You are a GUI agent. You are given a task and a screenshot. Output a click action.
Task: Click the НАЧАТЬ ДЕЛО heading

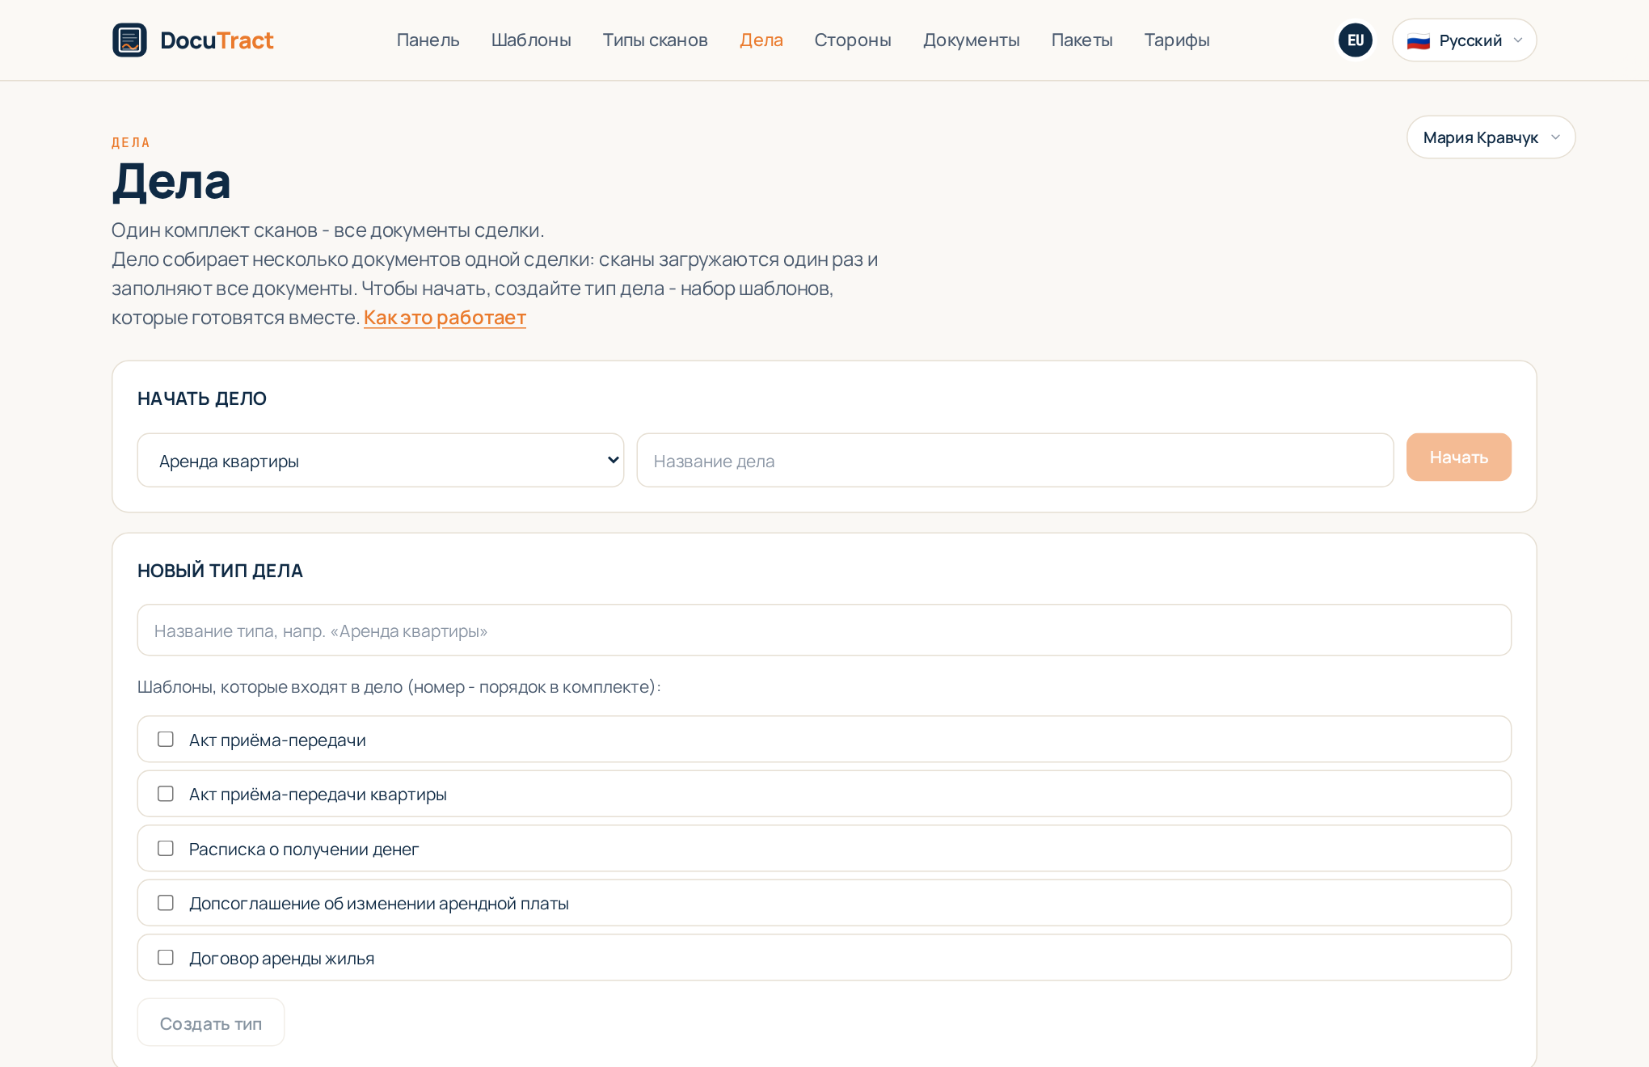coord(202,399)
